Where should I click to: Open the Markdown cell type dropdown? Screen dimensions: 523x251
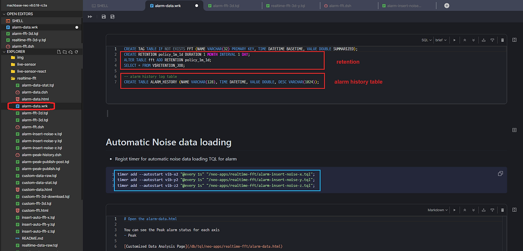point(438,210)
